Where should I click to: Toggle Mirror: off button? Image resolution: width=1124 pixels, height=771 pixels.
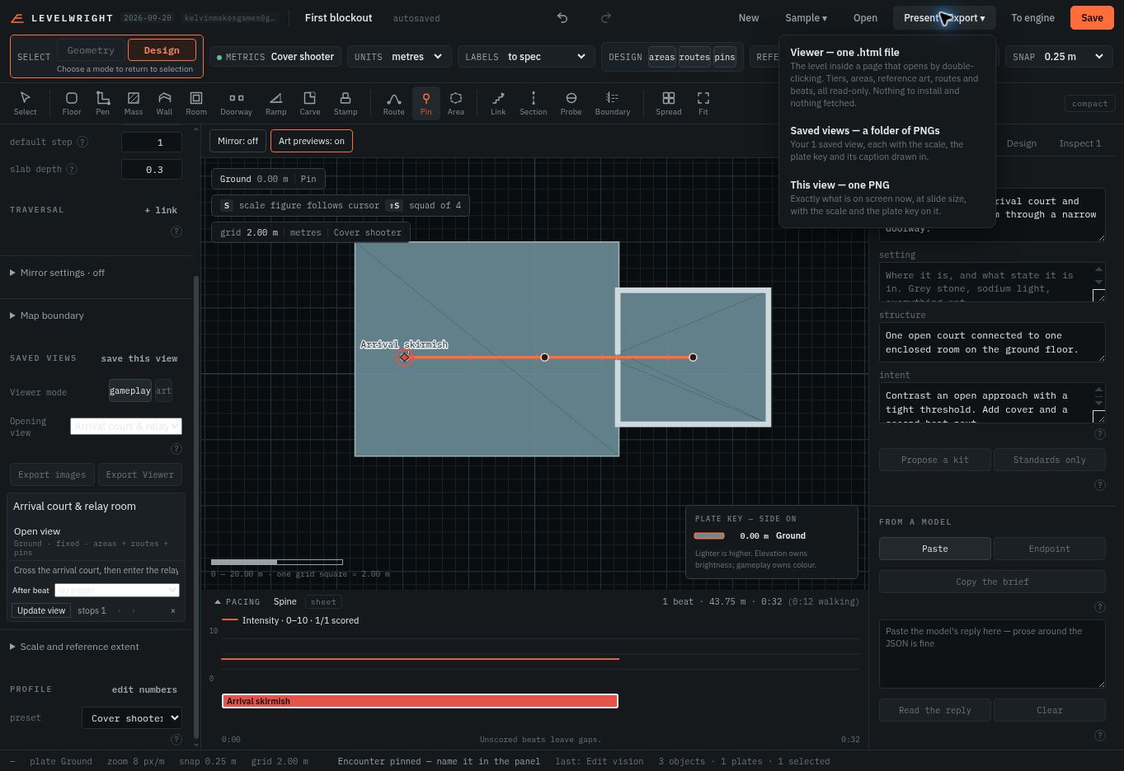pos(237,141)
